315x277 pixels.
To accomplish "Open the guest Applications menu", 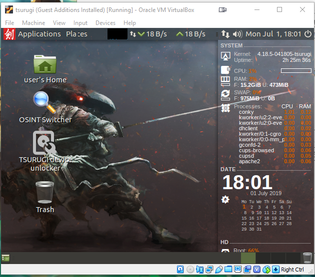I will (x=39, y=34).
